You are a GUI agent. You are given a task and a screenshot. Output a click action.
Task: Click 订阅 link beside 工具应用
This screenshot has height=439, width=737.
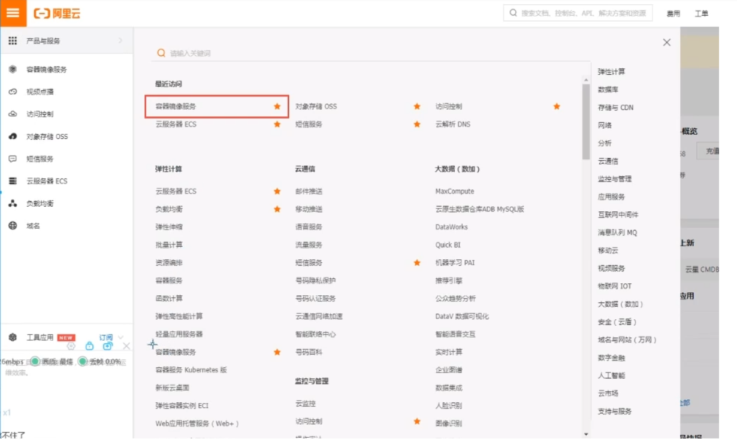[106, 338]
